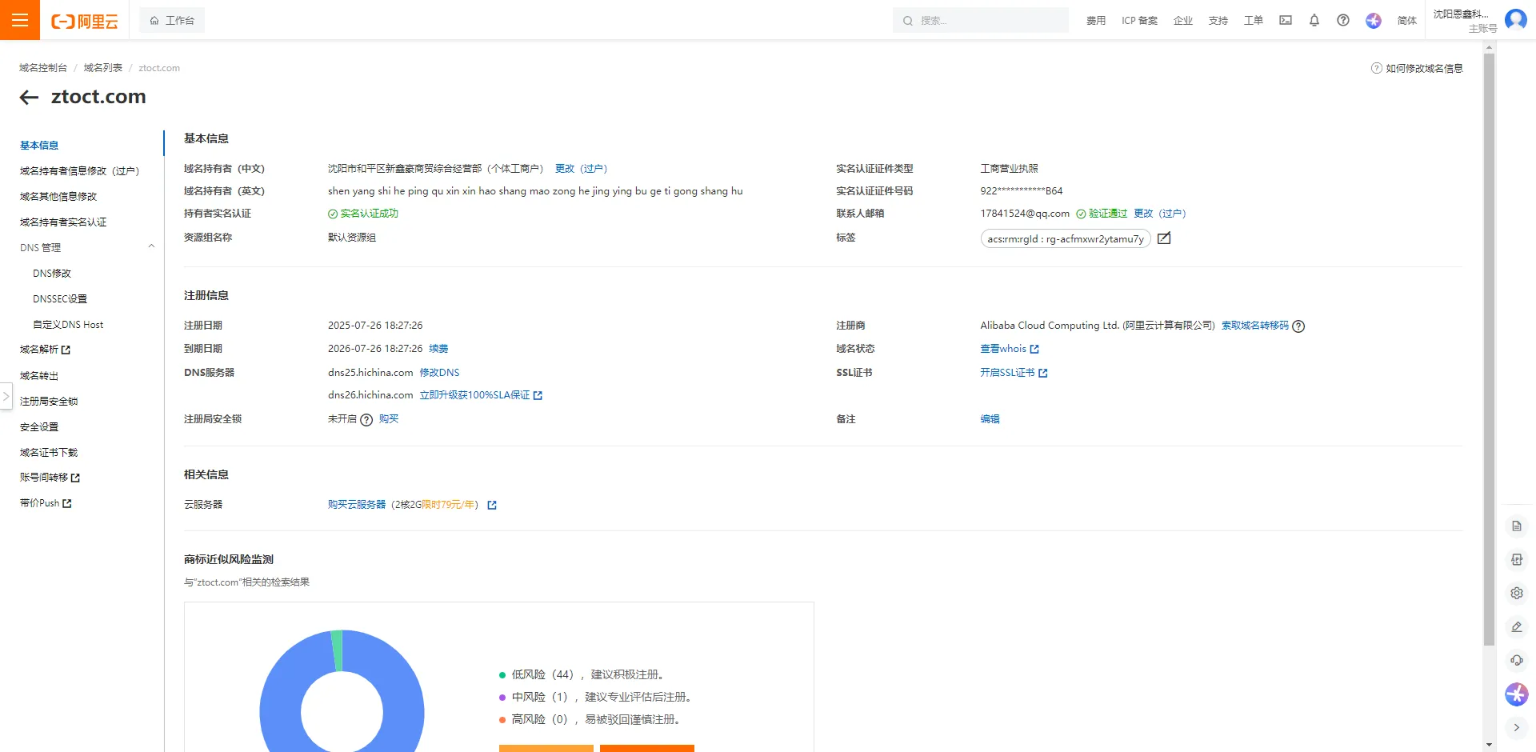Click 购买 for registry security lock
This screenshot has height=752, width=1536.
tap(389, 419)
